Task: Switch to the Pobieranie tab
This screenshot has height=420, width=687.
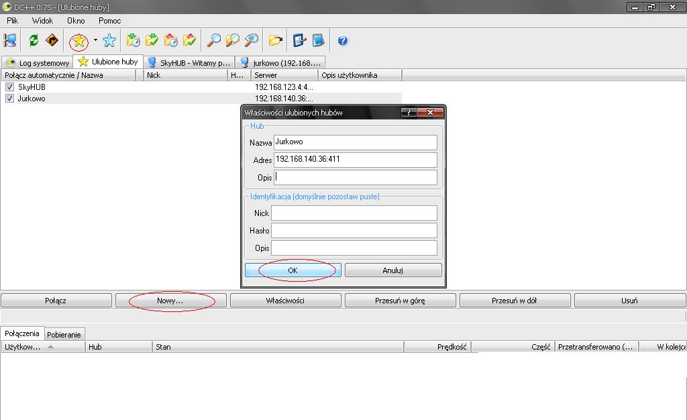Action: (x=64, y=334)
